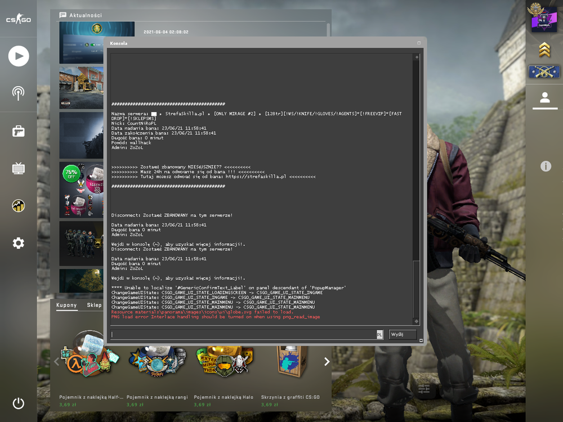This screenshot has height=422, width=563.
Task: Click the info circle icon
Action: 546,166
